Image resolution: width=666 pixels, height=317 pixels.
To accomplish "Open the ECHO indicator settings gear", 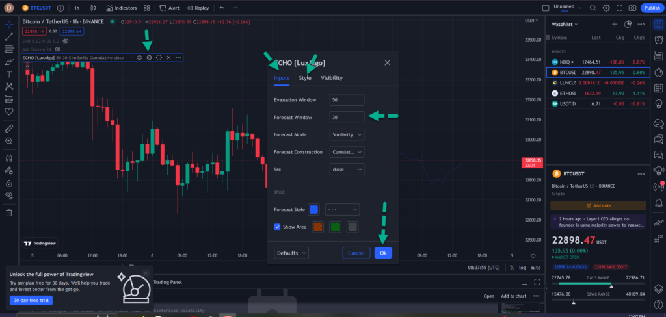I will tap(149, 57).
